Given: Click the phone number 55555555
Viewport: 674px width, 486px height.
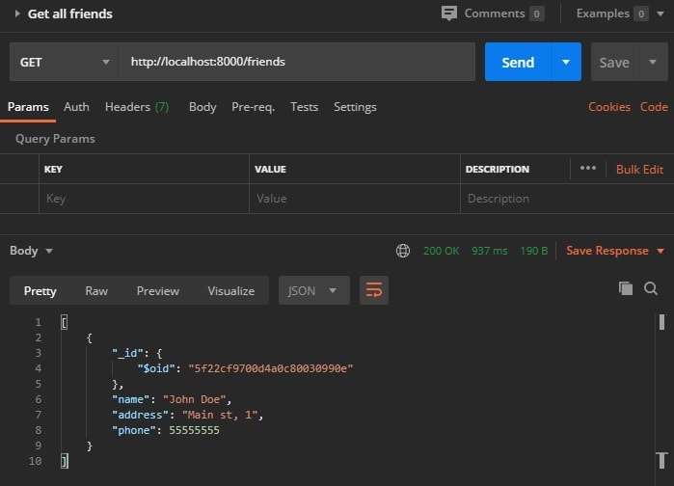Looking at the screenshot, I should point(194,430).
